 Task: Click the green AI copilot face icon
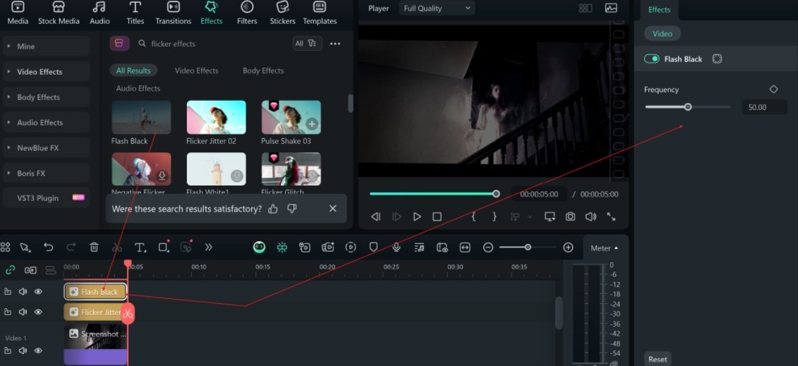(260, 247)
